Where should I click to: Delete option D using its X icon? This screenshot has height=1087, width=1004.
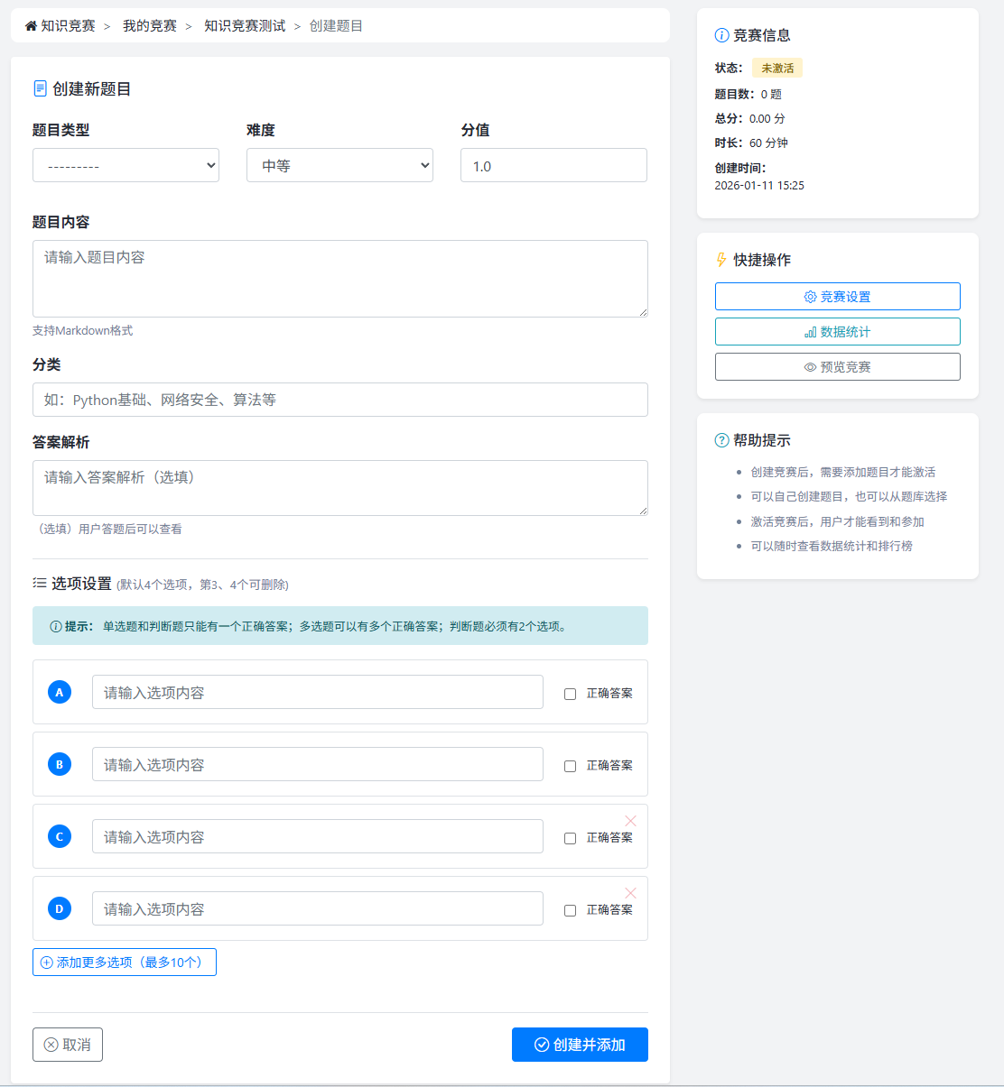(630, 893)
